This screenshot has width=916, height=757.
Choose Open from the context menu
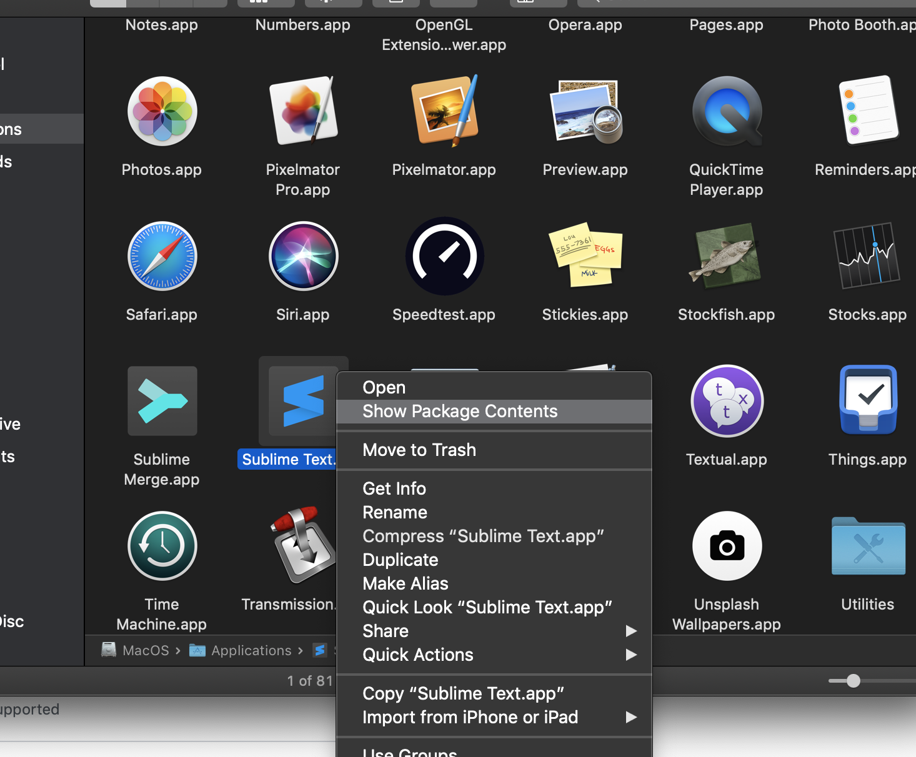[x=494, y=388]
